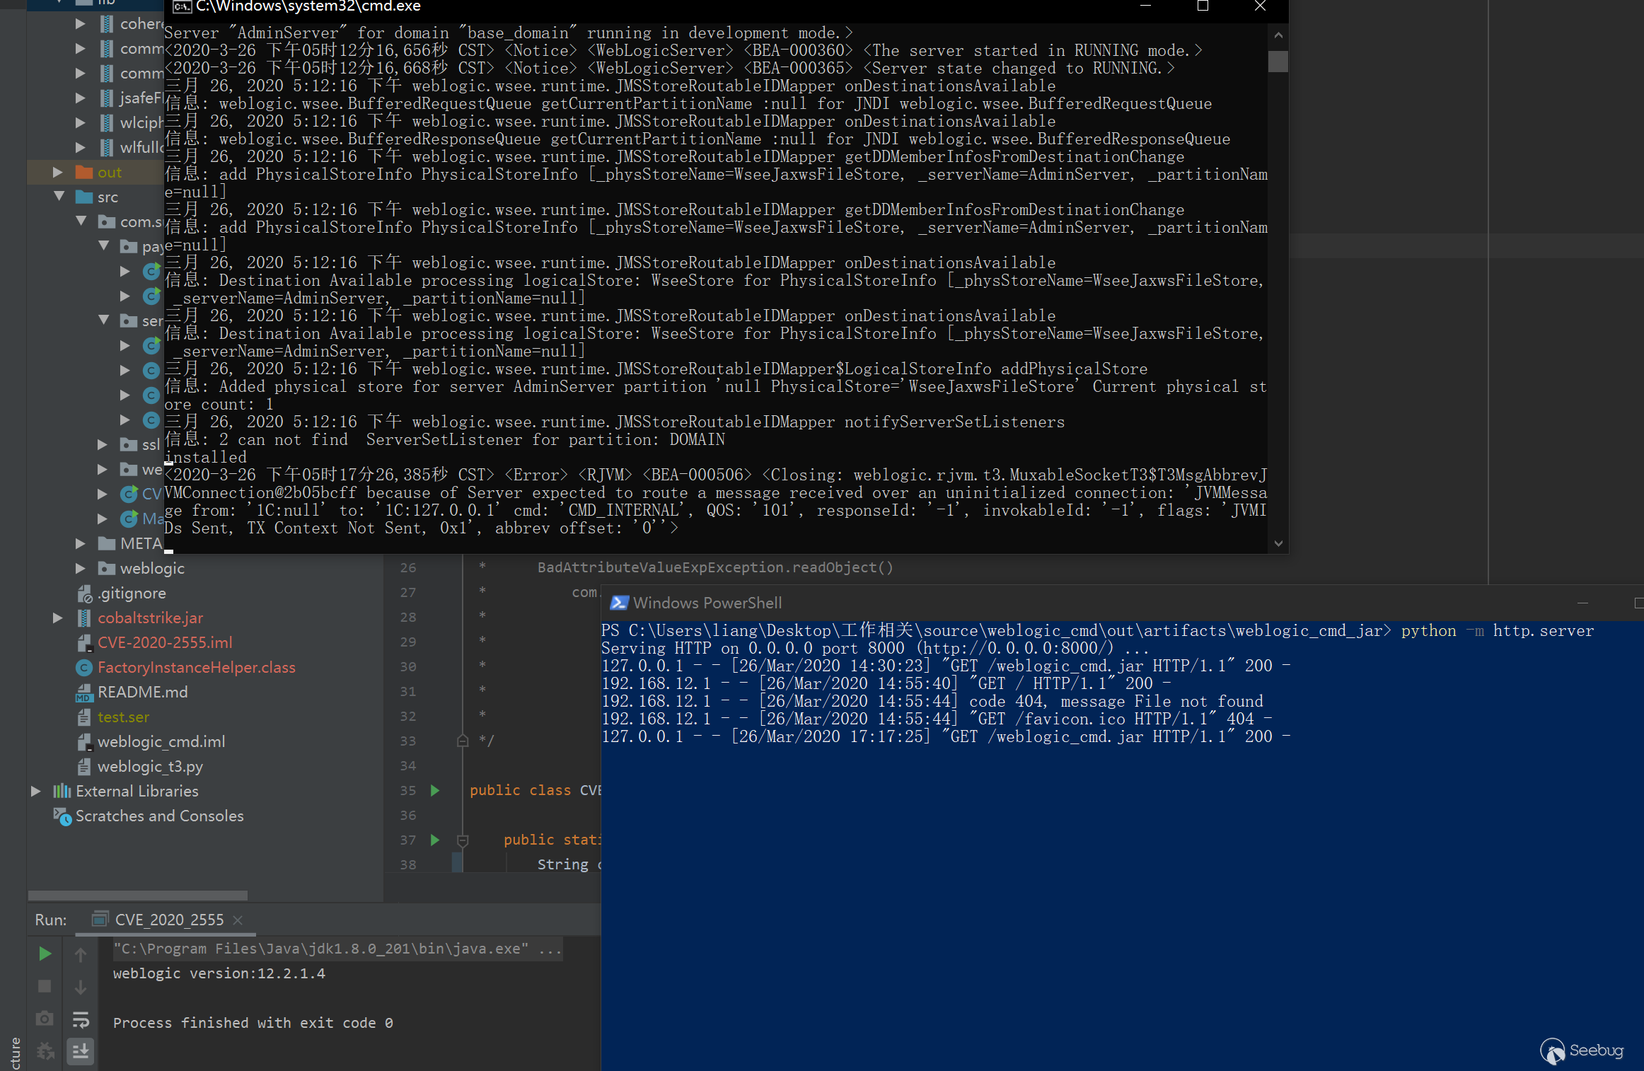Close the CVE_2020_2555 run tab

click(238, 920)
